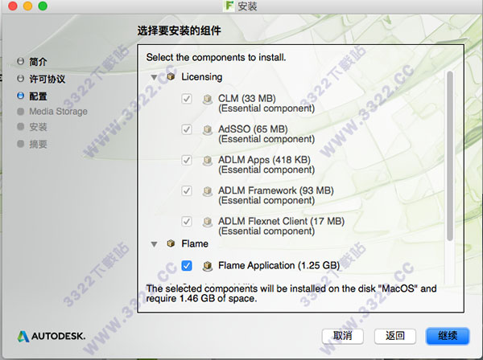Screen dimensions: 483x360
Task: Click the "Select the components to install." text
Action: point(217,57)
